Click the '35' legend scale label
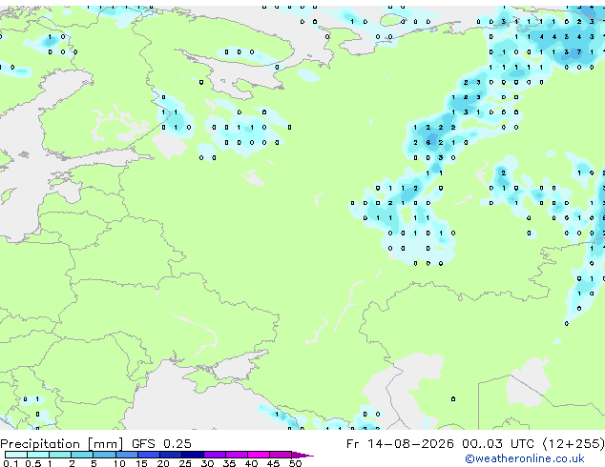 click(x=229, y=463)
